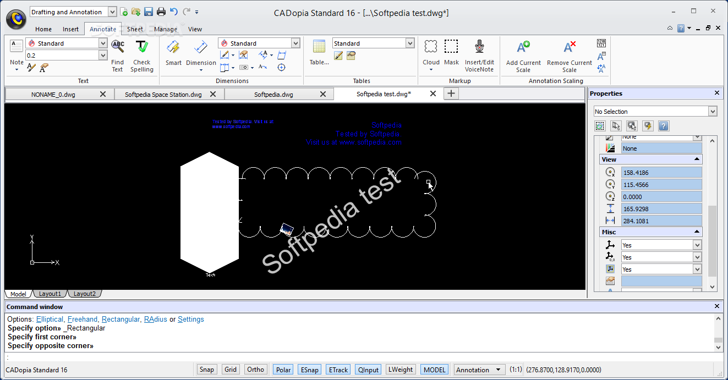Open the Drafting and Annotation workspace dropdown
The image size is (728, 380).
[112, 12]
